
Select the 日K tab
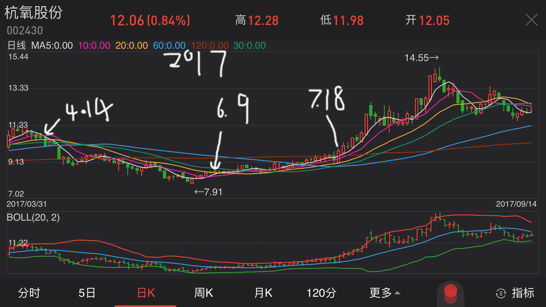click(x=146, y=293)
